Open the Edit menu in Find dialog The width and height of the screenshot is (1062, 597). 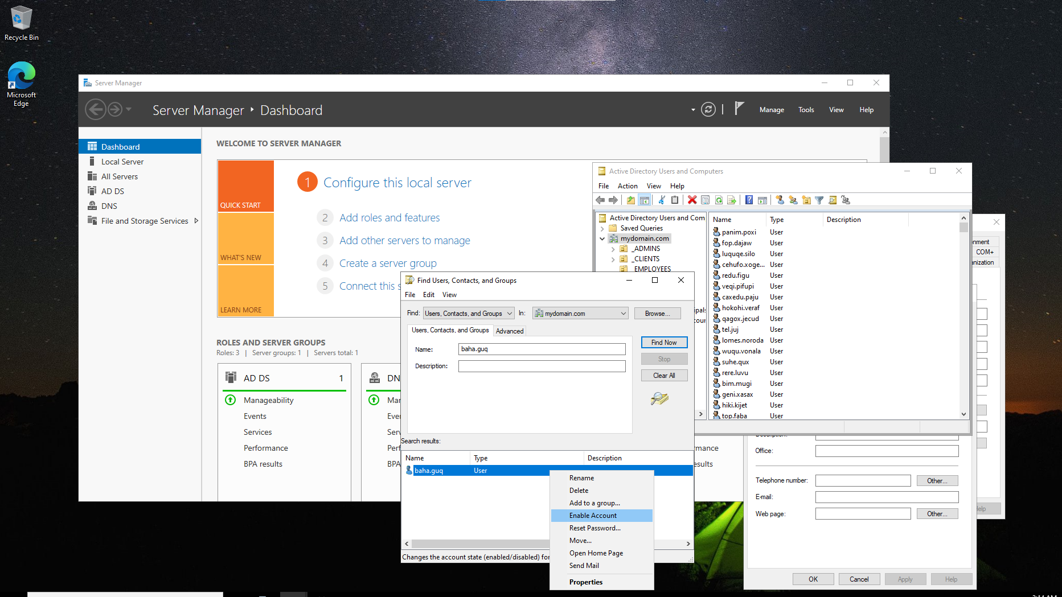pos(429,295)
